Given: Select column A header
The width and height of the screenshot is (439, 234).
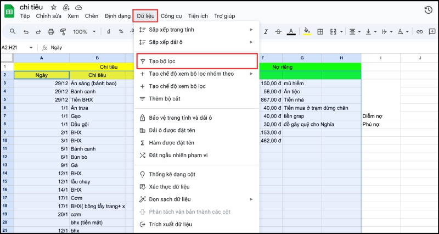Looking at the screenshot, I should point(42,58).
